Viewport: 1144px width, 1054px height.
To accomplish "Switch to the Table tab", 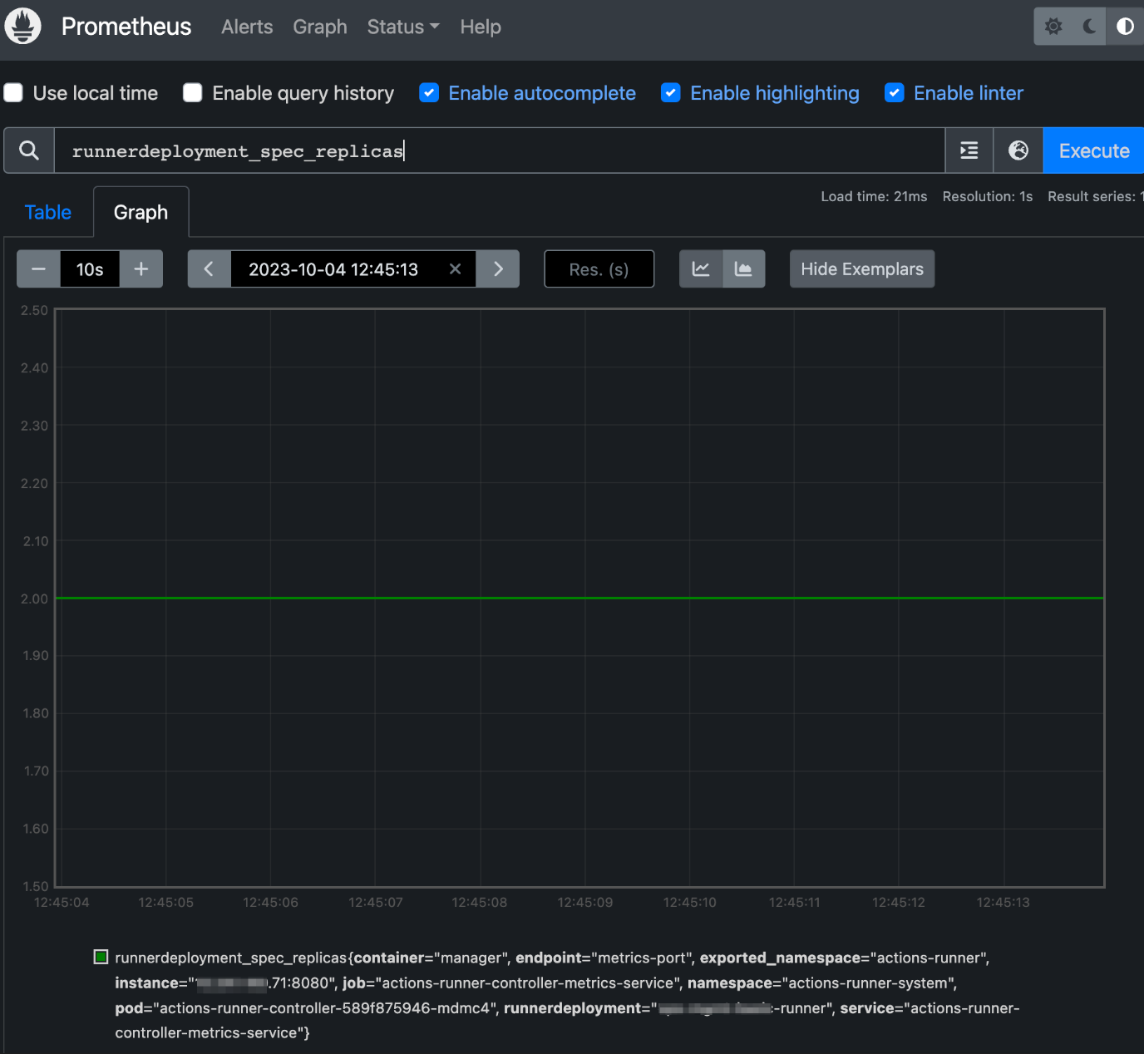I will point(48,213).
